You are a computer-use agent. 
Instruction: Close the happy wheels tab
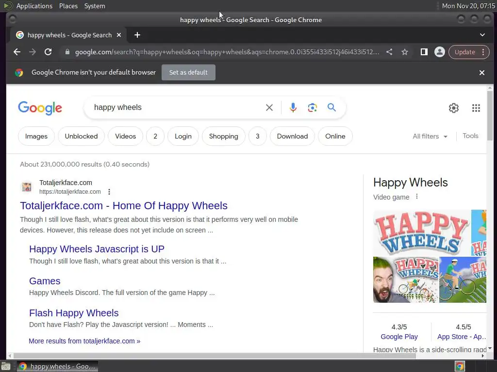tap(119, 35)
